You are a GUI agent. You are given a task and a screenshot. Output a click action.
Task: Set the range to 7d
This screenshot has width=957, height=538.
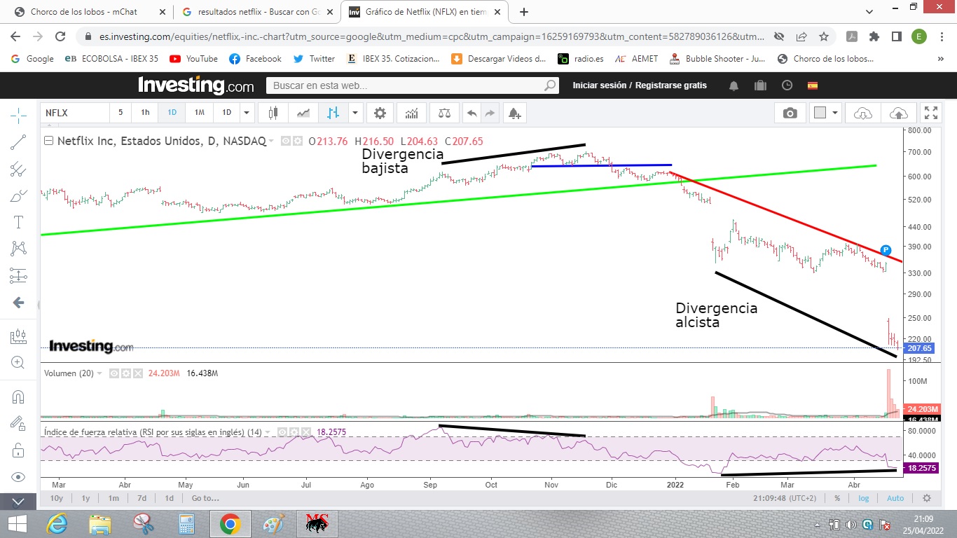pos(142,498)
